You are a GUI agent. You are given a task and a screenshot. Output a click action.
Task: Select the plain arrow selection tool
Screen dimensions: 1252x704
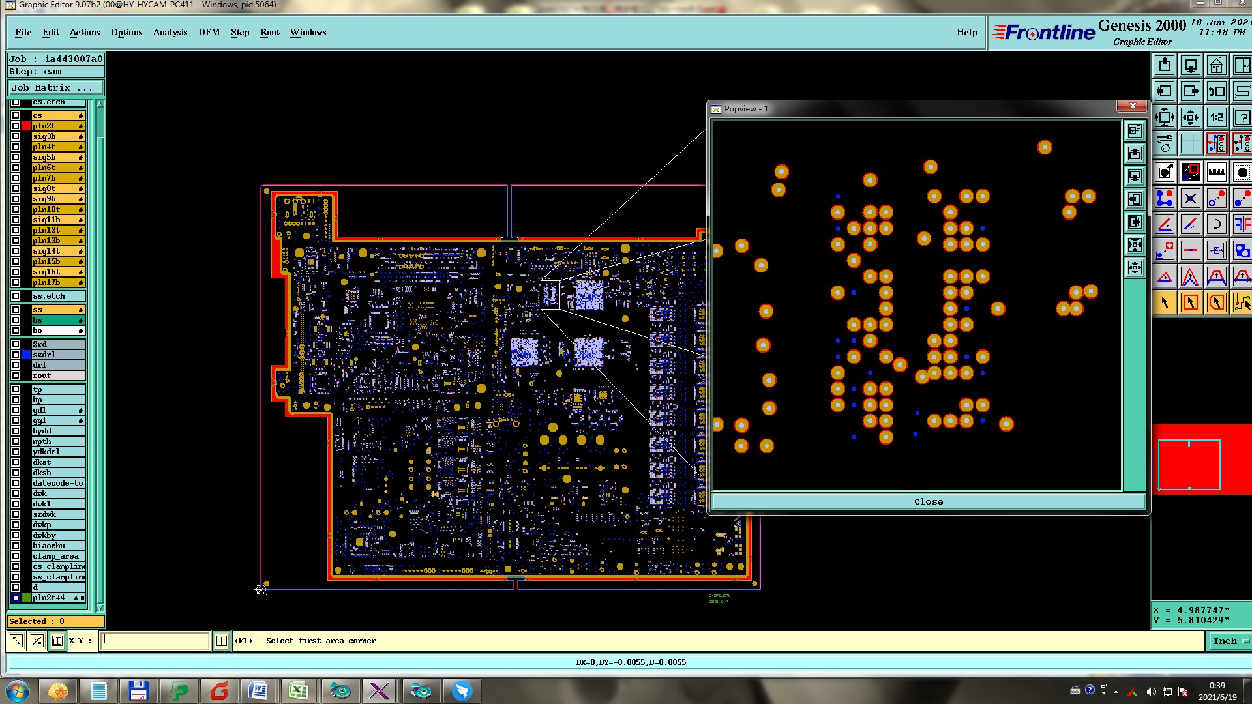tap(1165, 302)
